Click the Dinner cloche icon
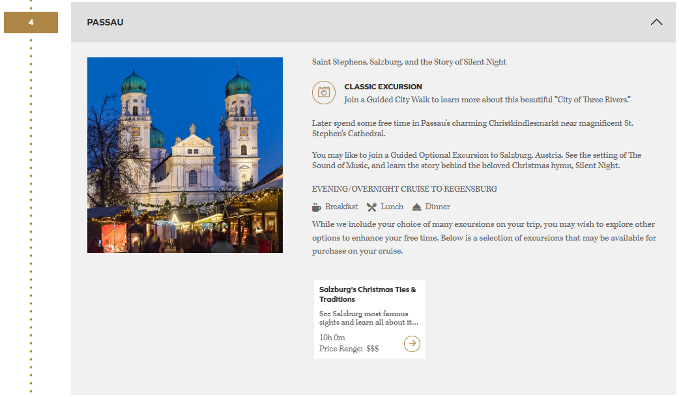679x397 pixels. pos(416,207)
